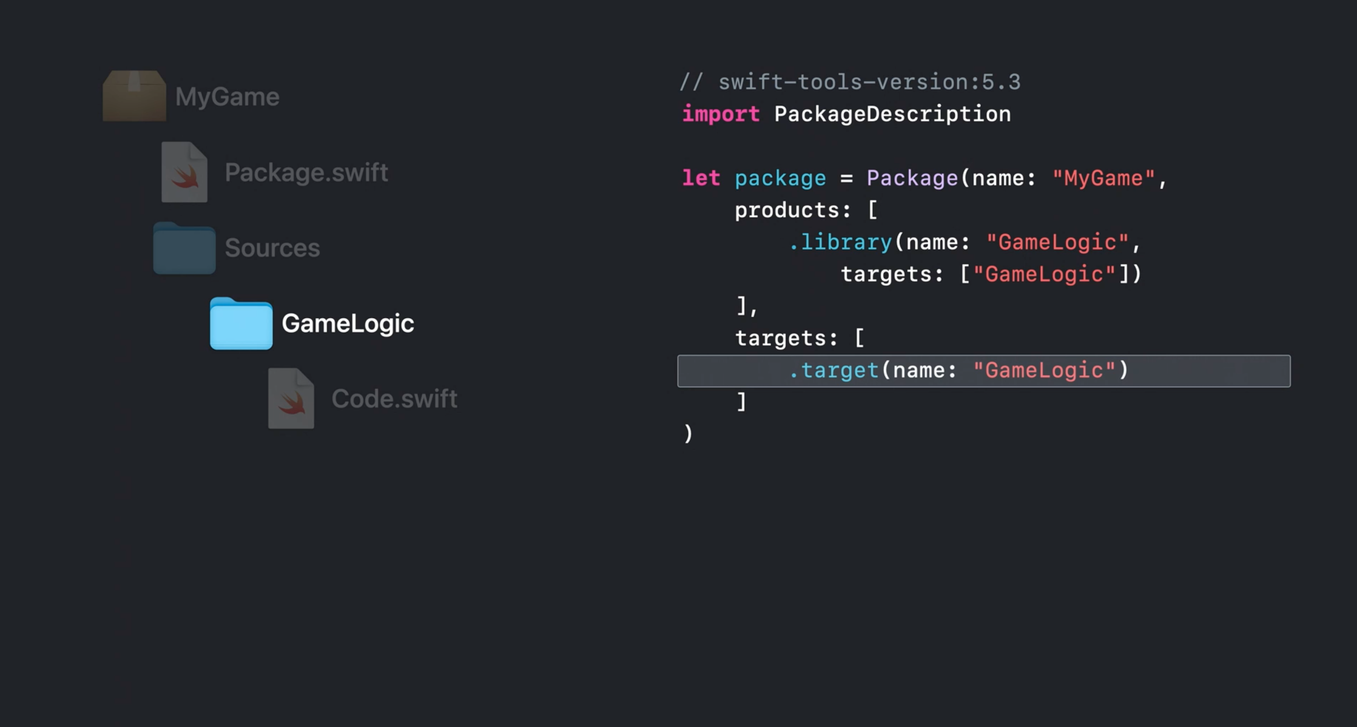This screenshot has width=1357, height=727.
Task: Click the top-level targets: [ line
Action: [x=800, y=338]
